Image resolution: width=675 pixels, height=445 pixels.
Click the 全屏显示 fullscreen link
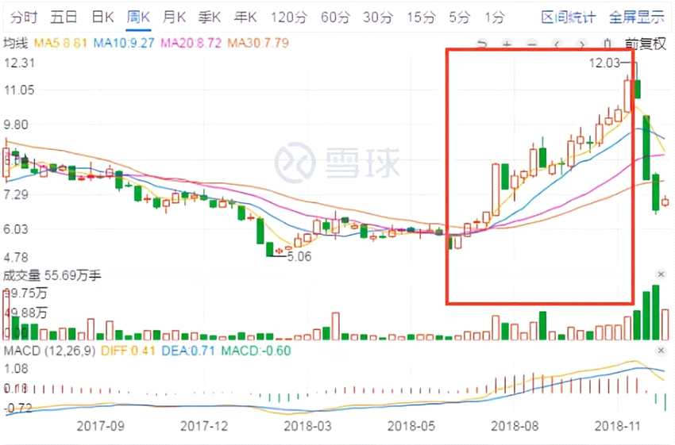click(637, 17)
